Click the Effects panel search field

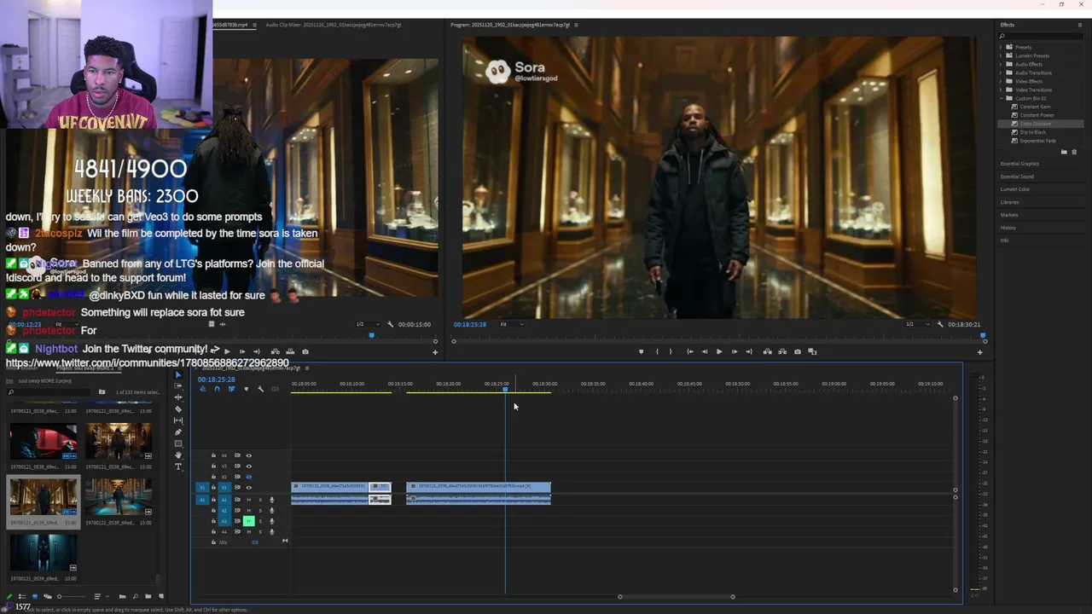pos(1042,36)
